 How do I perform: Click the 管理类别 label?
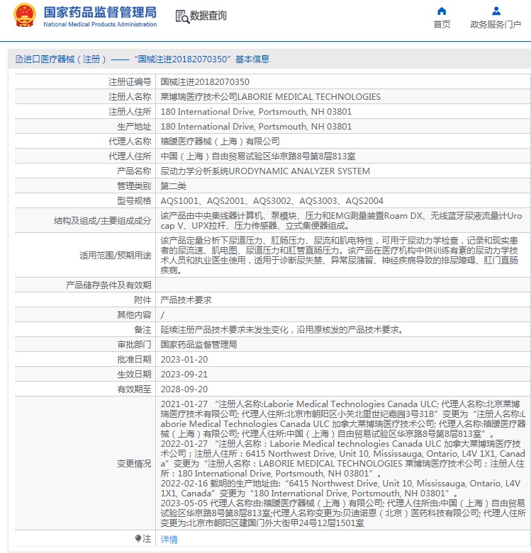click(x=134, y=186)
